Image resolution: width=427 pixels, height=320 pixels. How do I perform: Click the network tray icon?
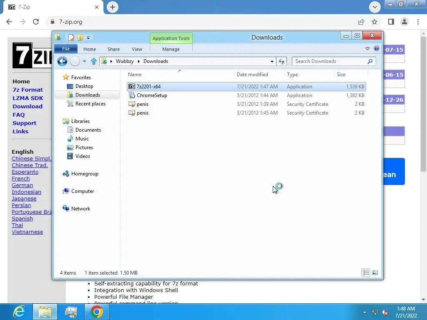(x=375, y=312)
